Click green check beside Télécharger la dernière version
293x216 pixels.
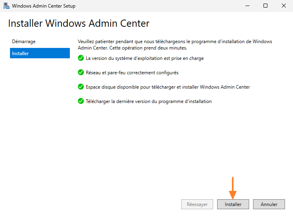81,101
